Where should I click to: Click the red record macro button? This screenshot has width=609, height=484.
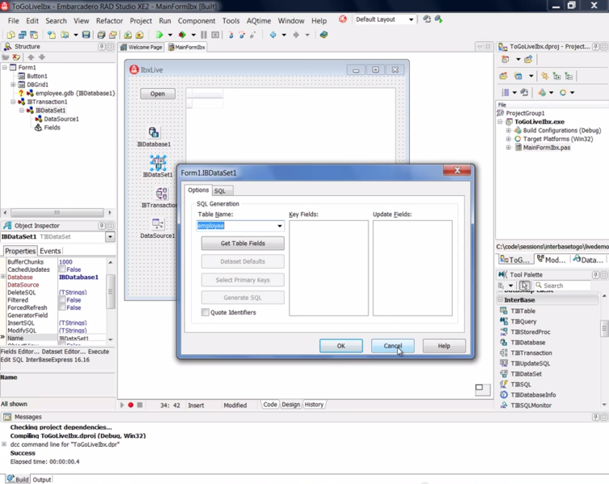pos(131,405)
